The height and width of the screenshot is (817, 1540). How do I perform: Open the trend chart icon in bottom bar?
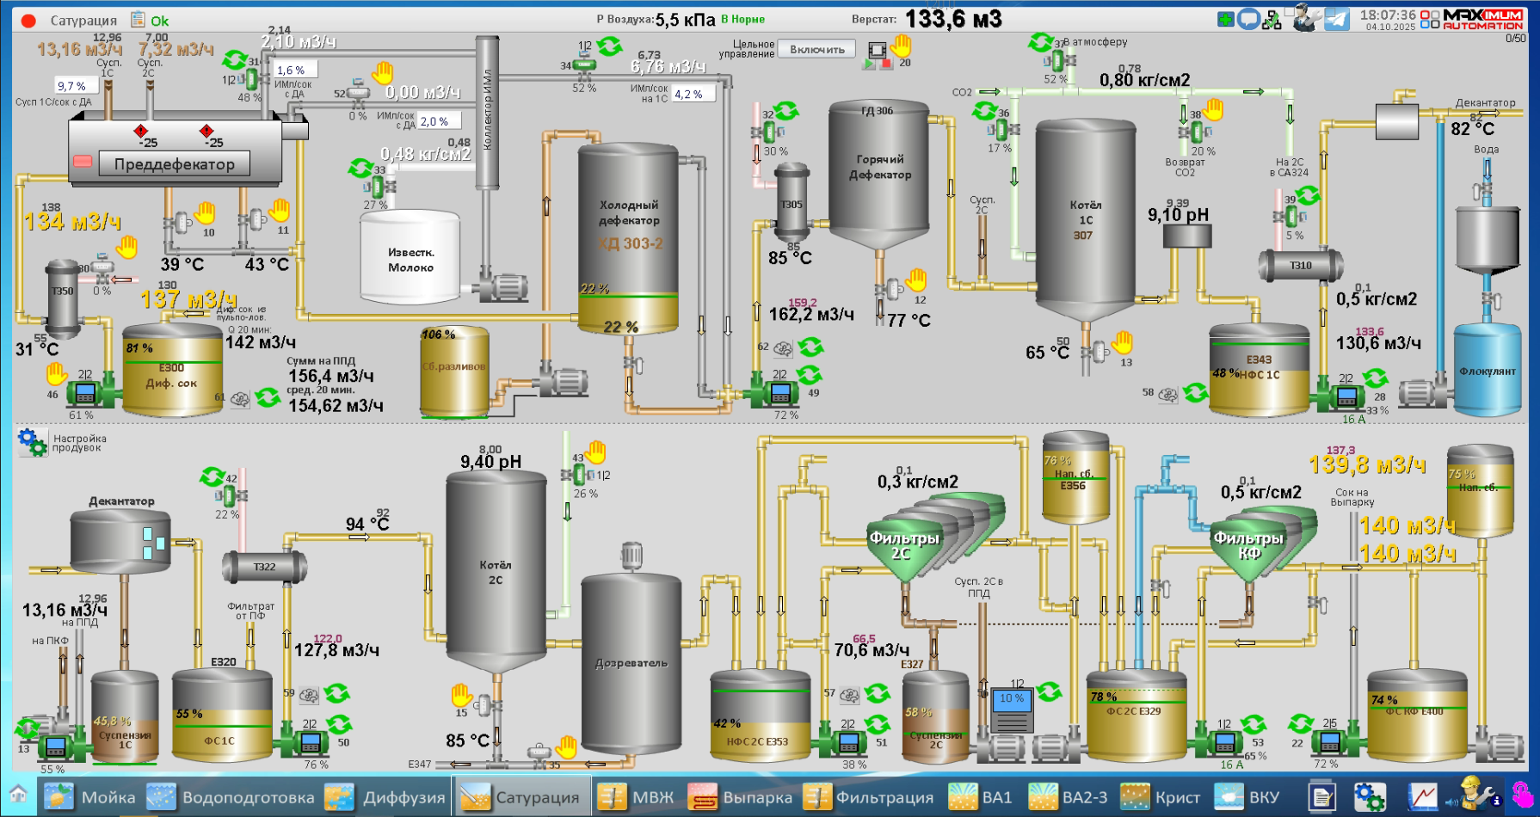1422,797
